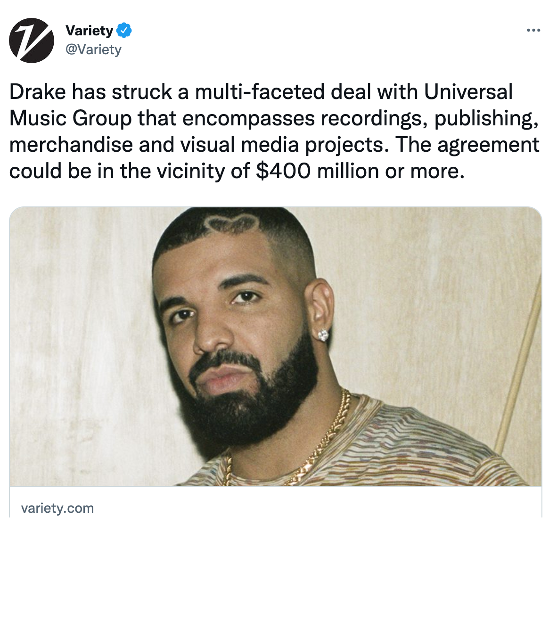This screenshot has height=640, width=557.
Task: Click the word "Drake" opening the tweet
Action: [38, 91]
